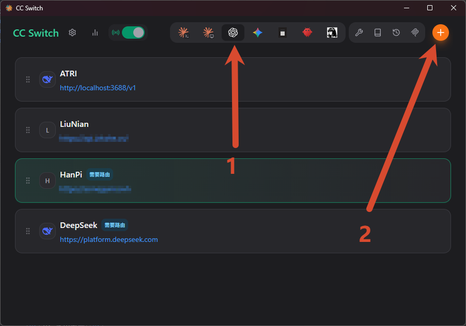
Task: Click the CC Switch green app title
Action: click(36, 33)
